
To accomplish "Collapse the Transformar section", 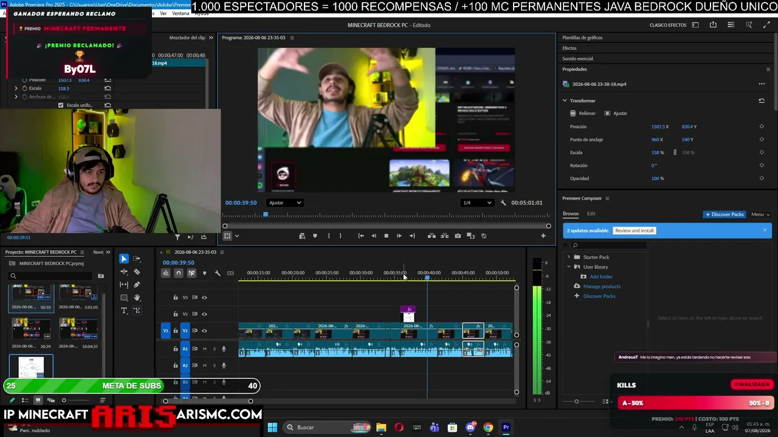I will [x=565, y=101].
